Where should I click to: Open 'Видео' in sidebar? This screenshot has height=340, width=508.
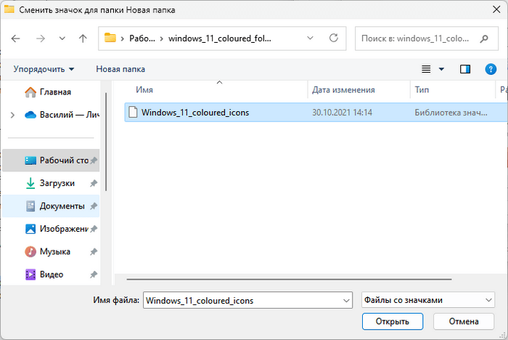click(x=51, y=275)
